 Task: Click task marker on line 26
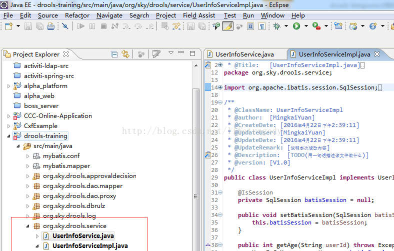coord(207,155)
